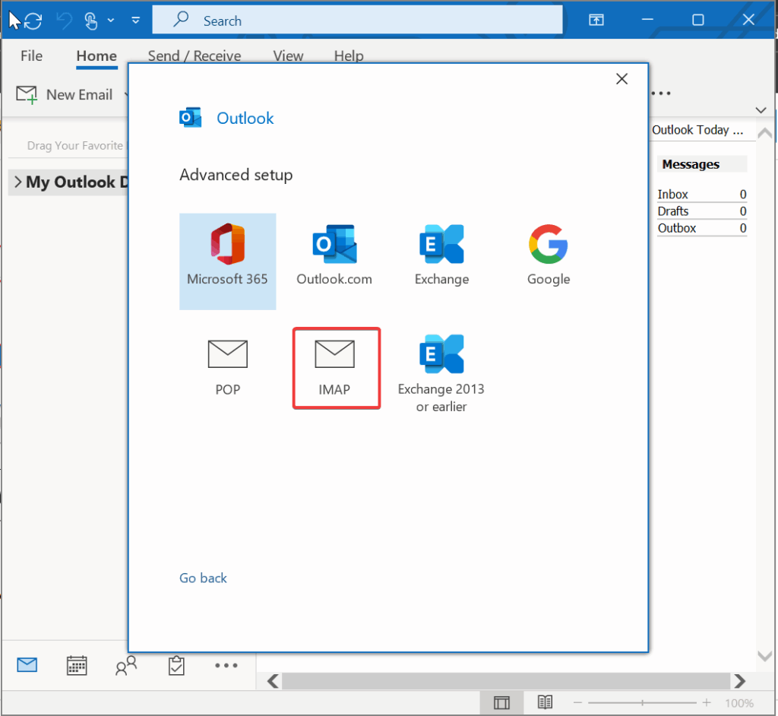This screenshot has height=716, width=778.
Task: Click the zoom slider in status bar
Action: point(643,703)
